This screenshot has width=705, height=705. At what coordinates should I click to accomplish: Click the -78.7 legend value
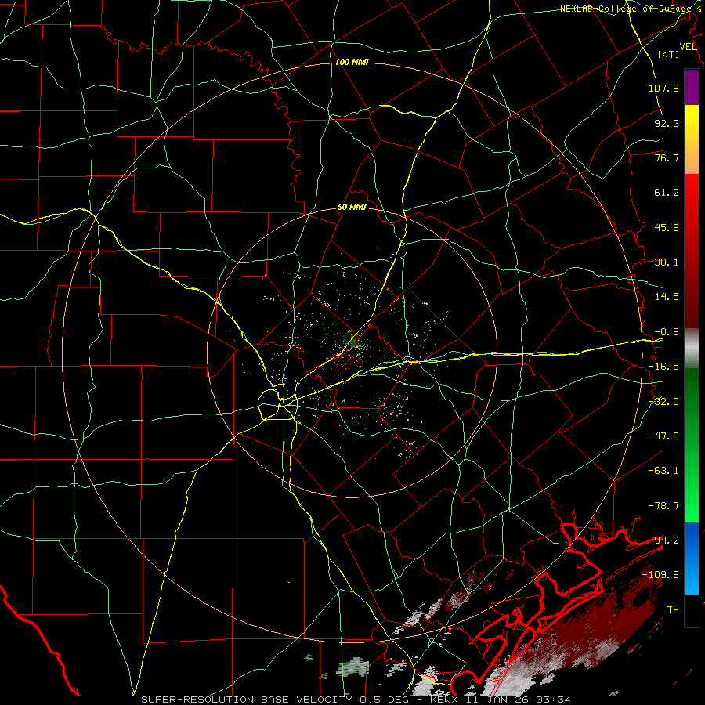663,506
